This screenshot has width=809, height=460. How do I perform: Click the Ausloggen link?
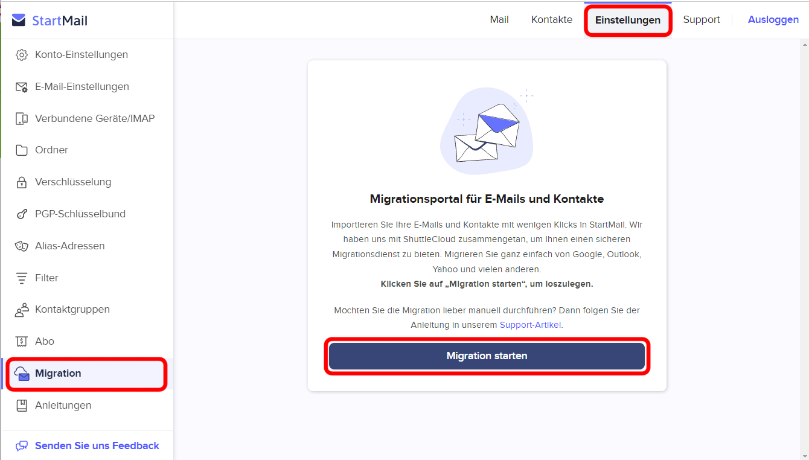click(773, 20)
